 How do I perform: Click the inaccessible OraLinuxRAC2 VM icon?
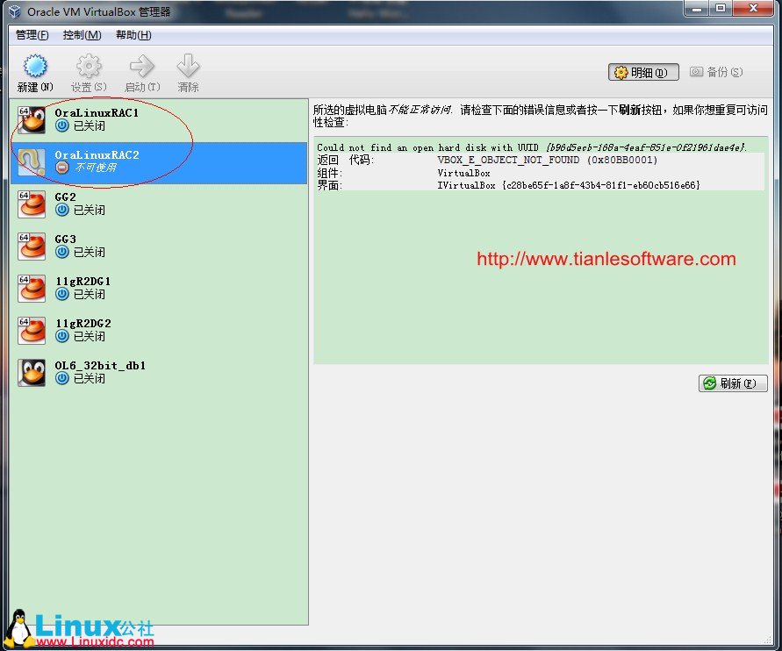tap(32, 162)
